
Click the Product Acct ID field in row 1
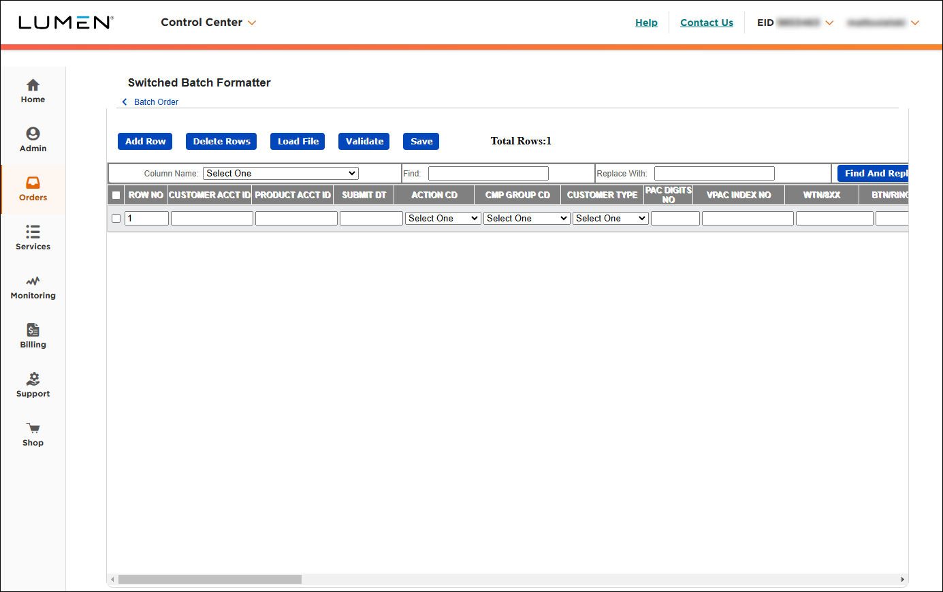296,219
